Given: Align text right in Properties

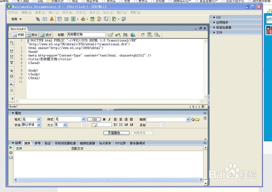Looking at the screenshot, I should [x=126, y=119].
